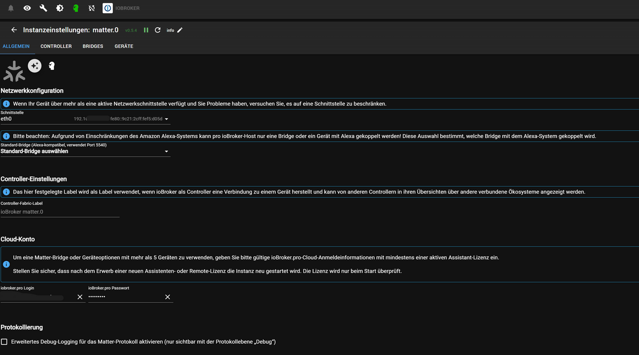Click the green head expert mode icon
The width and height of the screenshot is (639, 355).
(x=76, y=9)
